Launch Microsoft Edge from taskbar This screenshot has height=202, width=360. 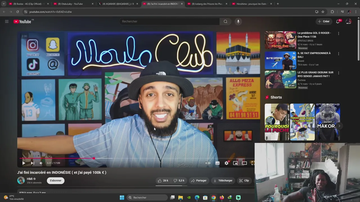pos(197,198)
